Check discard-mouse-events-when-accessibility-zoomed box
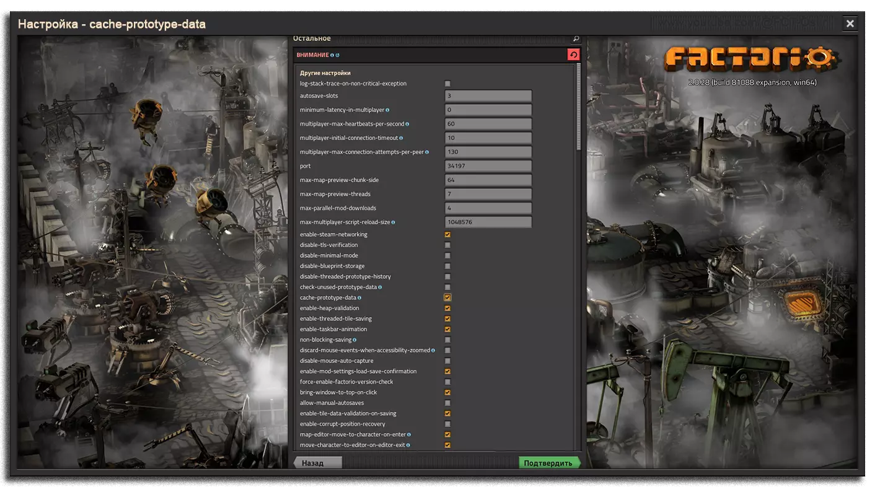Screen dimensions: 875x487 point(447,351)
